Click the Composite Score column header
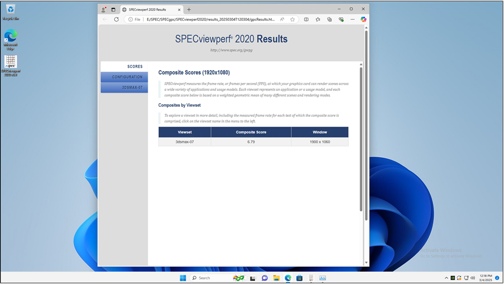The width and height of the screenshot is (504, 284). pyautogui.click(x=251, y=132)
